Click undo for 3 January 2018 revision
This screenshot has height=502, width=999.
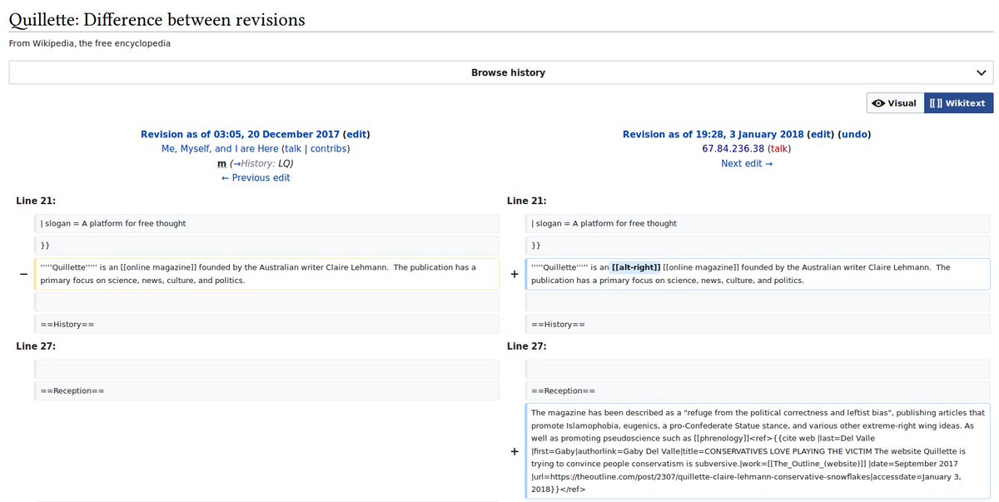pyautogui.click(x=854, y=134)
